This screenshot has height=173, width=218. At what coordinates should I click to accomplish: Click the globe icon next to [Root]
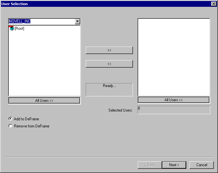point(12,28)
